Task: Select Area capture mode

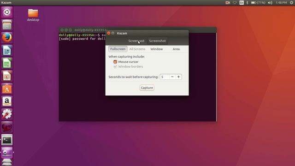Action: pyautogui.click(x=176, y=49)
